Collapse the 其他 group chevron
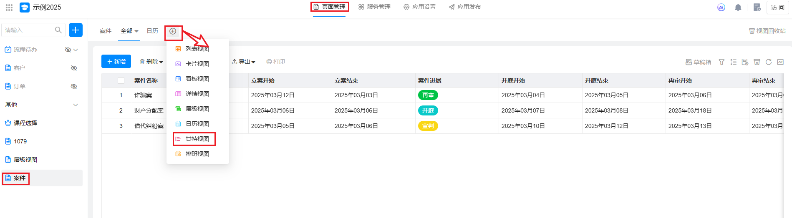 click(x=76, y=105)
